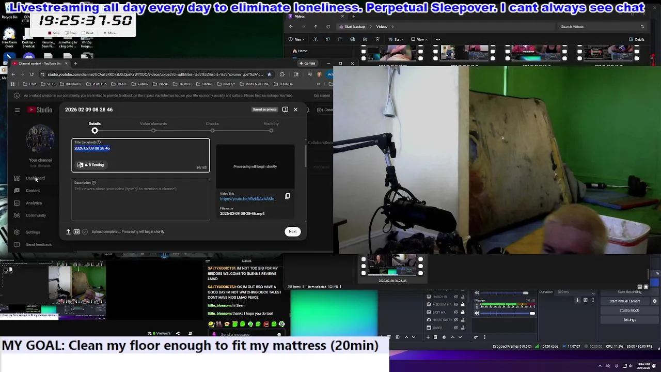This screenshot has height=372, width=661.
Task: Click the Cut icon in File Explorer toolbar
Action: 316,39
